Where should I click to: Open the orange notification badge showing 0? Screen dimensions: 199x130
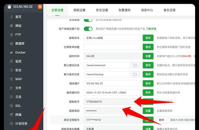(40, 6)
